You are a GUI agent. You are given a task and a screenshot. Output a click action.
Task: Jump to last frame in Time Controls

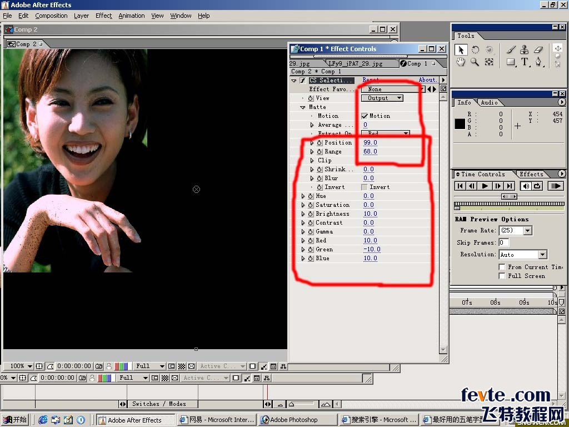[x=510, y=186]
